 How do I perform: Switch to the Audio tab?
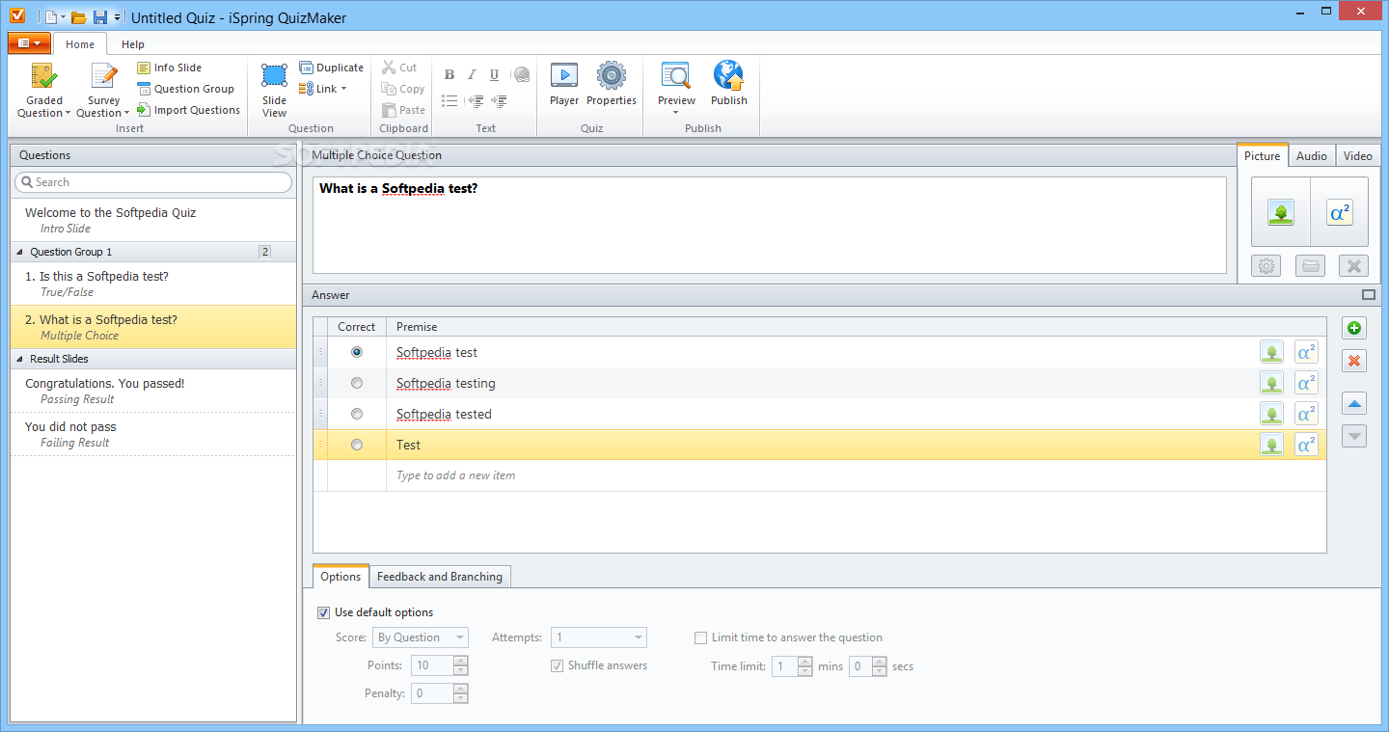(1311, 156)
